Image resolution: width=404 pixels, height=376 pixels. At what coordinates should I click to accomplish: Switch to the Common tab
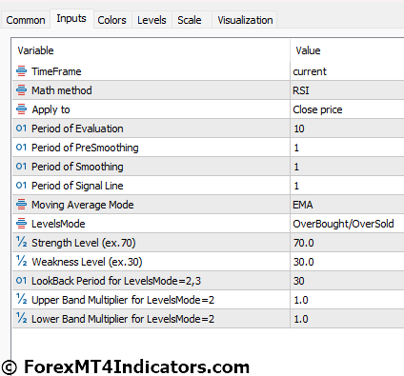point(26,20)
